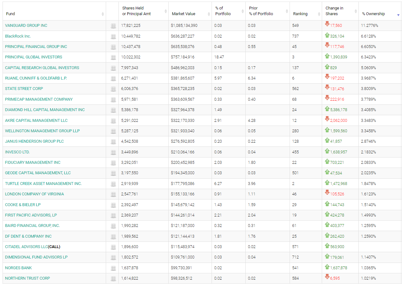The width and height of the screenshot is (402, 285).
Task: Open AKRE CAPITAL MANAGEMENT LLC link
Action: coord(36,121)
